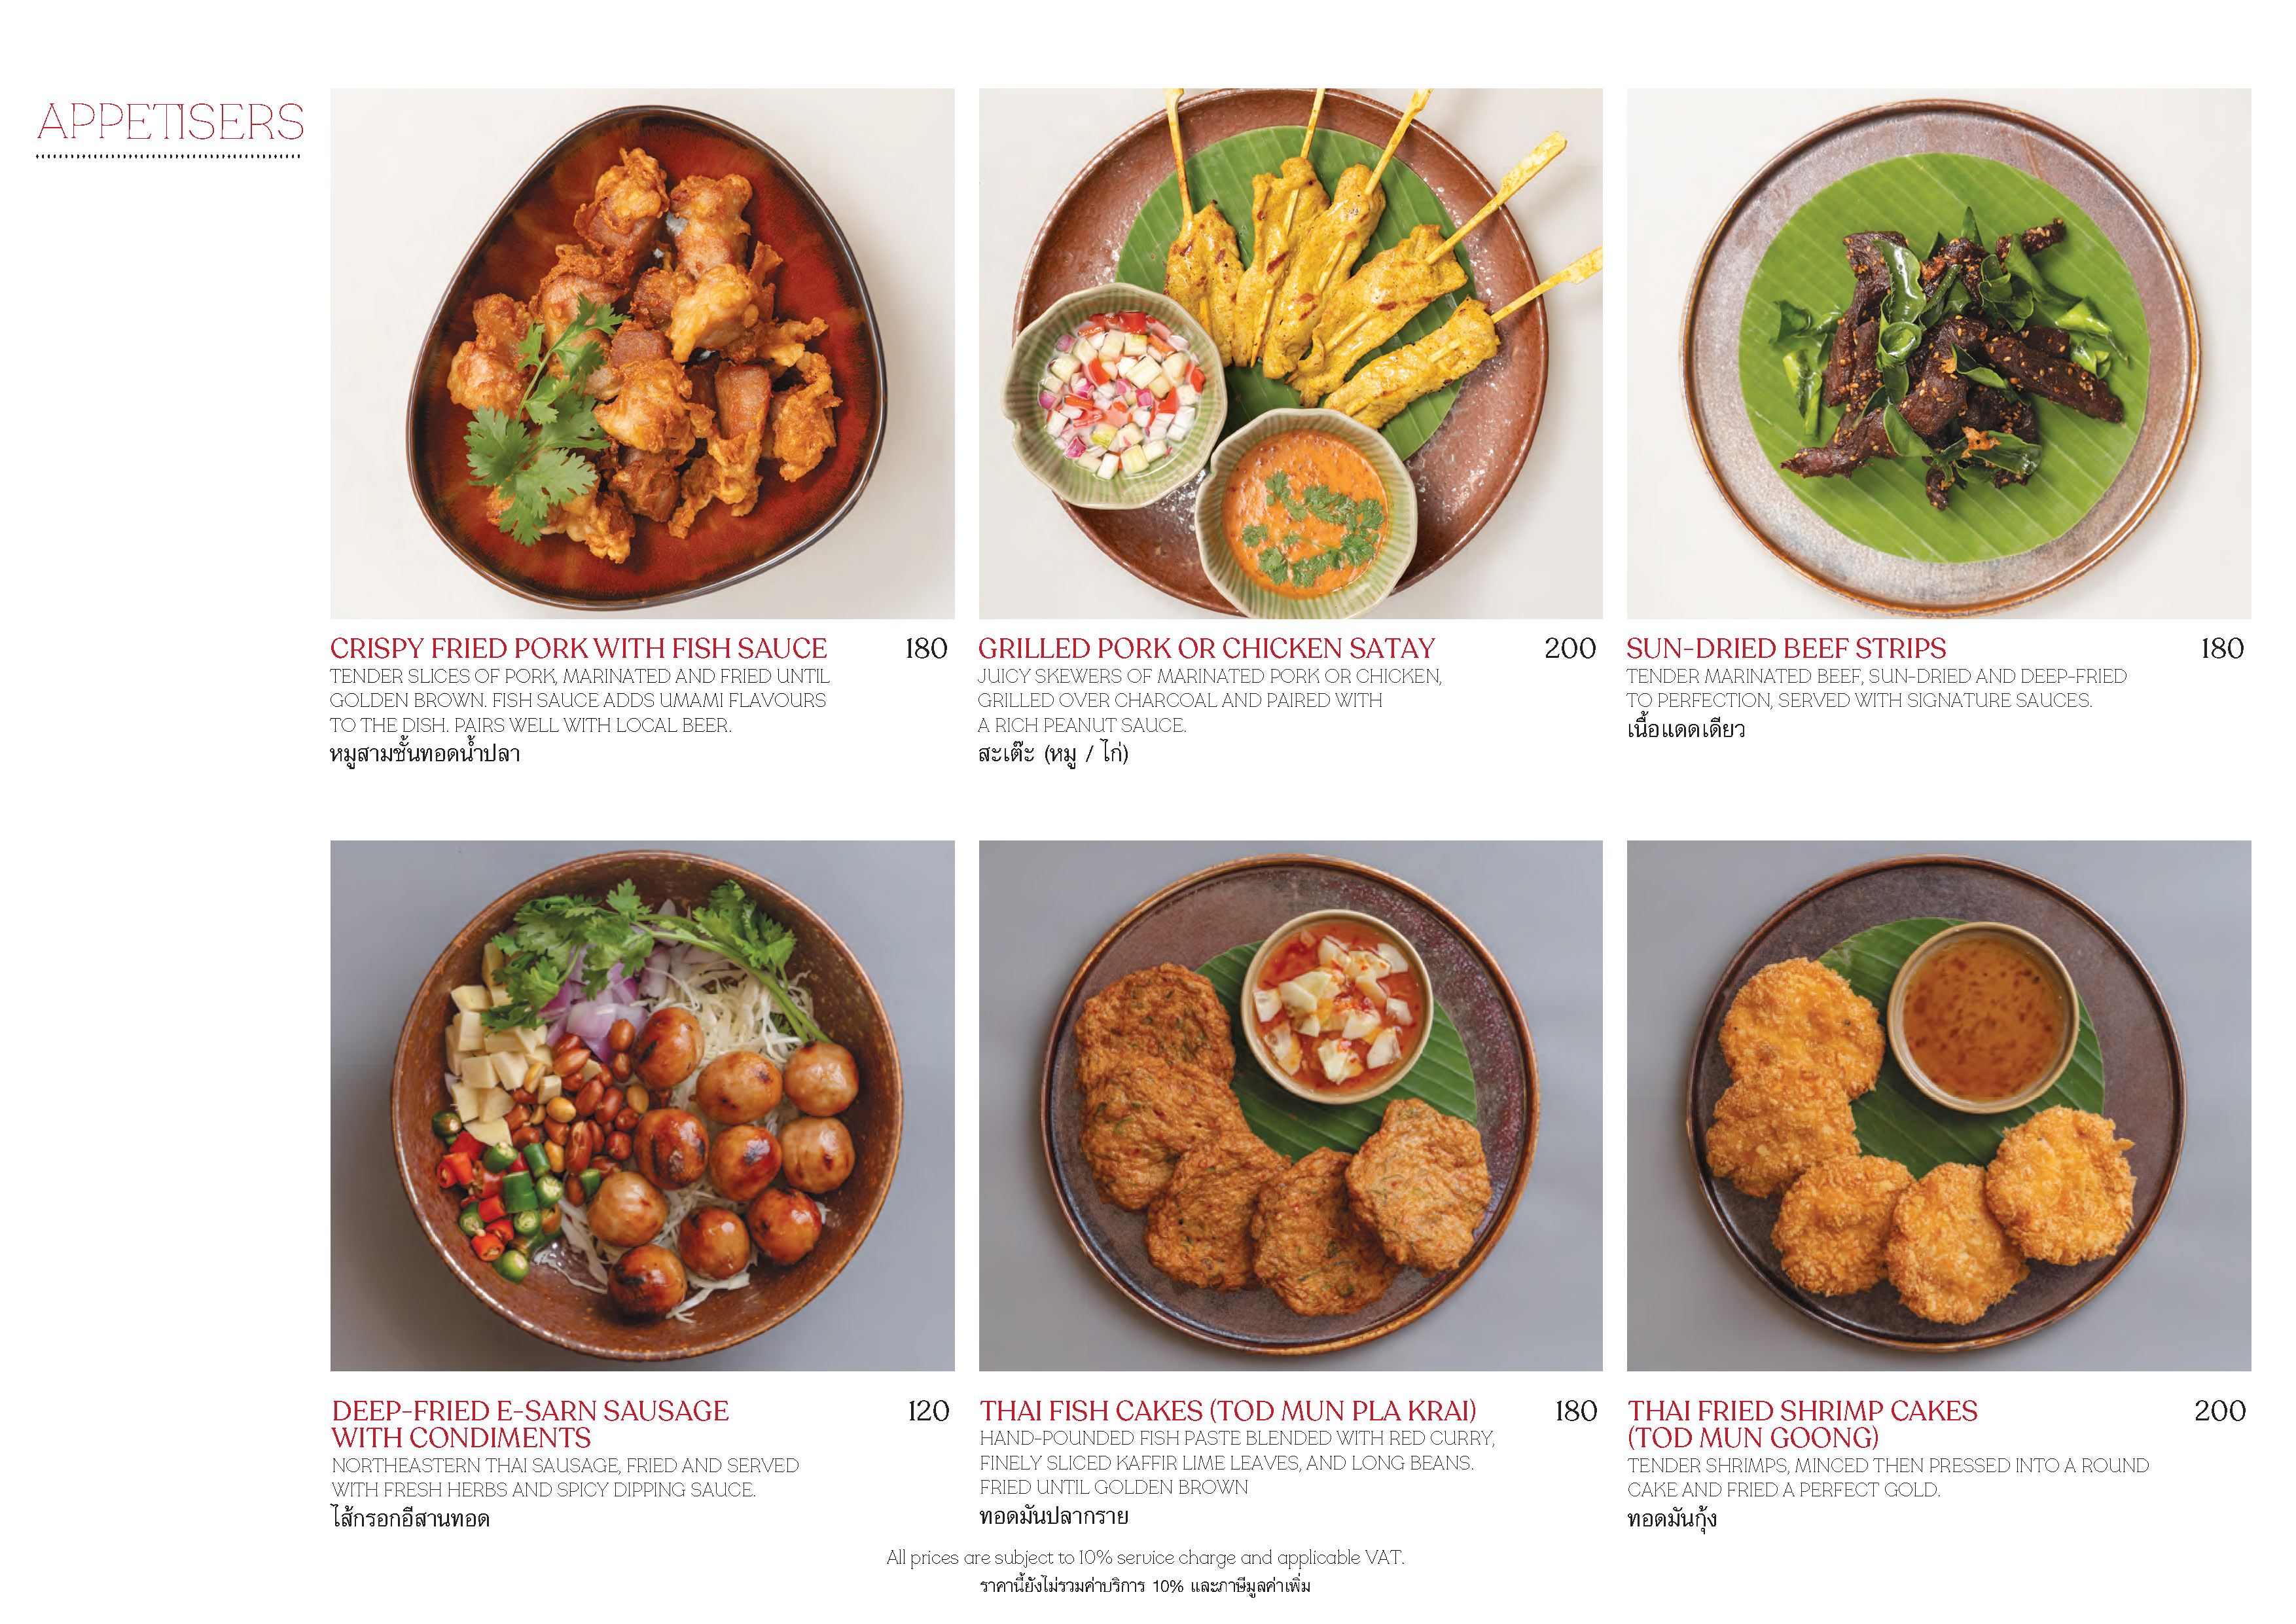The height and width of the screenshot is (1624, 2296).
Task: Open the Thai Fried Shrimp Cakes photo
Action: tap(1938, 1105)
